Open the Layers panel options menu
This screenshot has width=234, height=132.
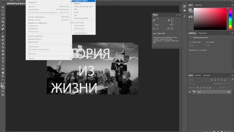click(233, 75)
